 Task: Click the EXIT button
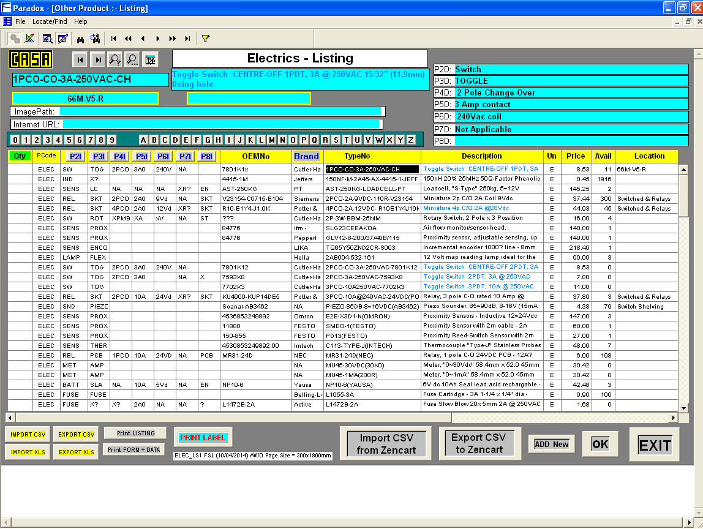tap(655, 445)
